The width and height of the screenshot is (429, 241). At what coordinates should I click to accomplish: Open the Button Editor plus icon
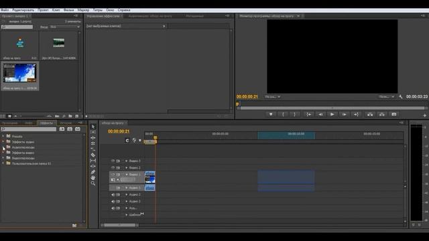(424, 116)
